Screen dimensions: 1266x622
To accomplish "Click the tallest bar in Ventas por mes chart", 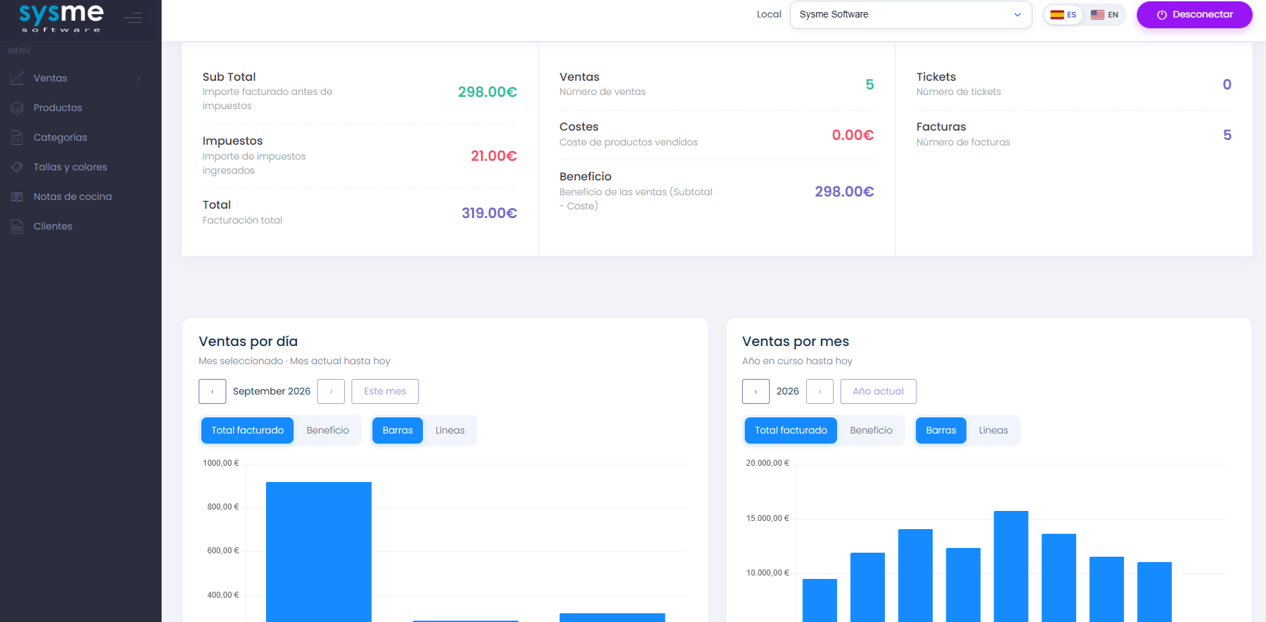I will [1011, 566].
